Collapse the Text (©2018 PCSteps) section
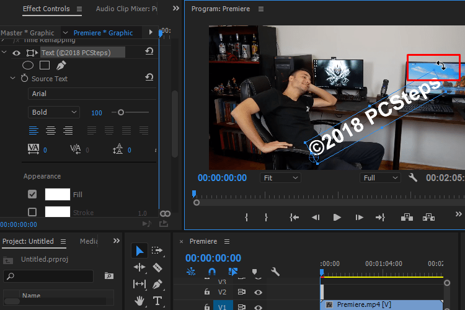The height and width of the screenshot is (310, 465). [4, 52]
